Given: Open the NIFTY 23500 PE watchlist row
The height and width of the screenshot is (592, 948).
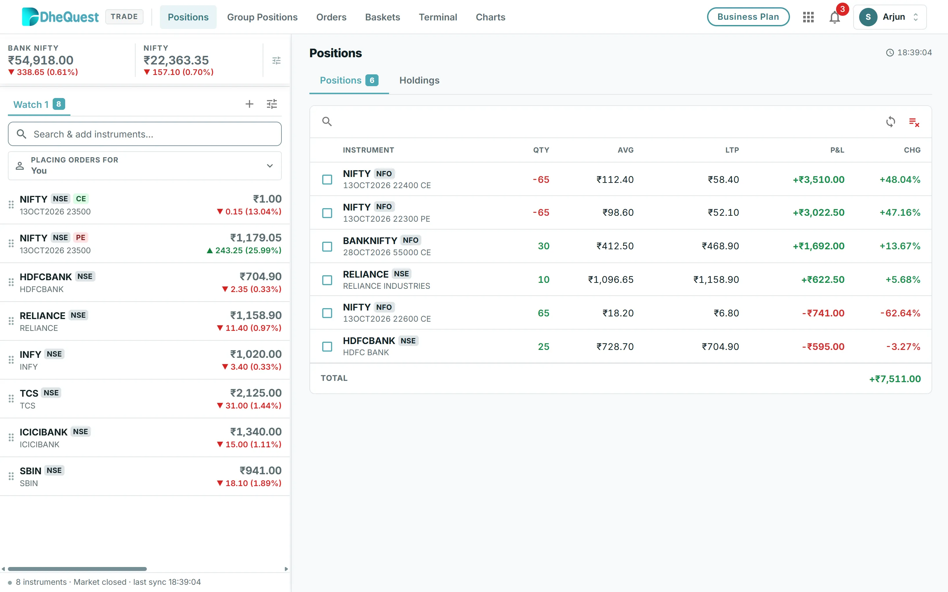Looking at the screenshot, I should (145, 243).
